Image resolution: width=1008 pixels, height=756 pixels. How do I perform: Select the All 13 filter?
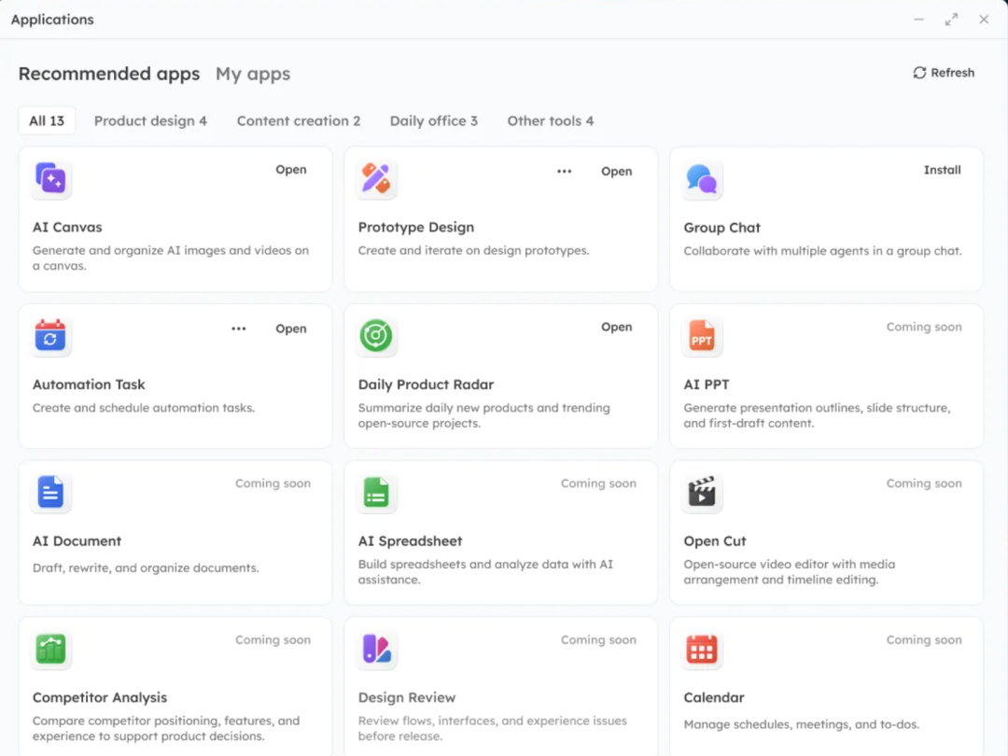[x=47, y=120]
